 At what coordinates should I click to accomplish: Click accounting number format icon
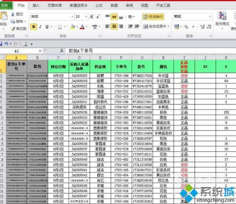point(176,27)
